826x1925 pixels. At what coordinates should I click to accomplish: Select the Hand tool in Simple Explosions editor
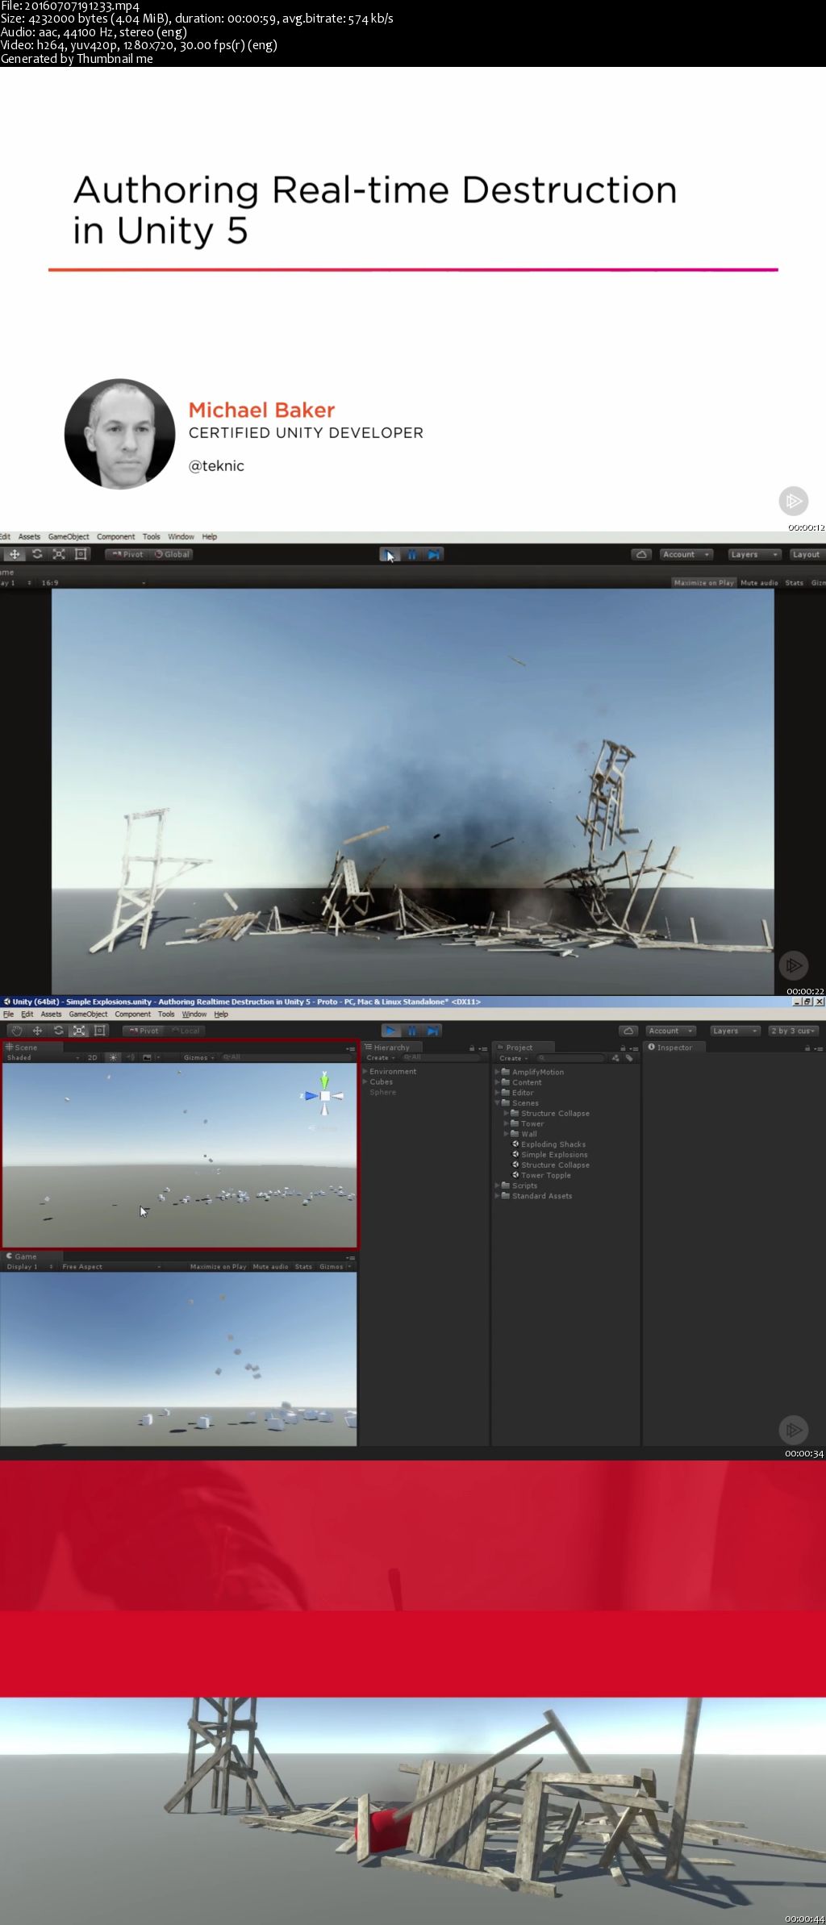[x=16, y=1031]
